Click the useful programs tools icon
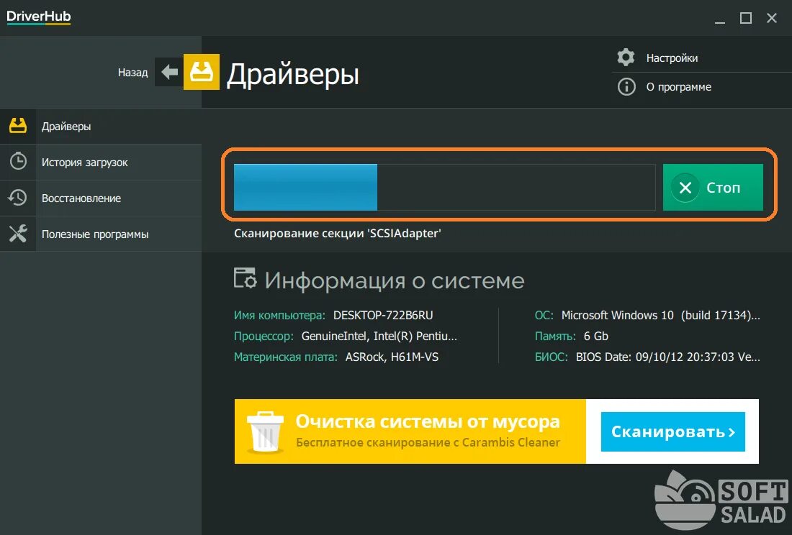This screenshot has height=535, width=792. click(18, 234)
